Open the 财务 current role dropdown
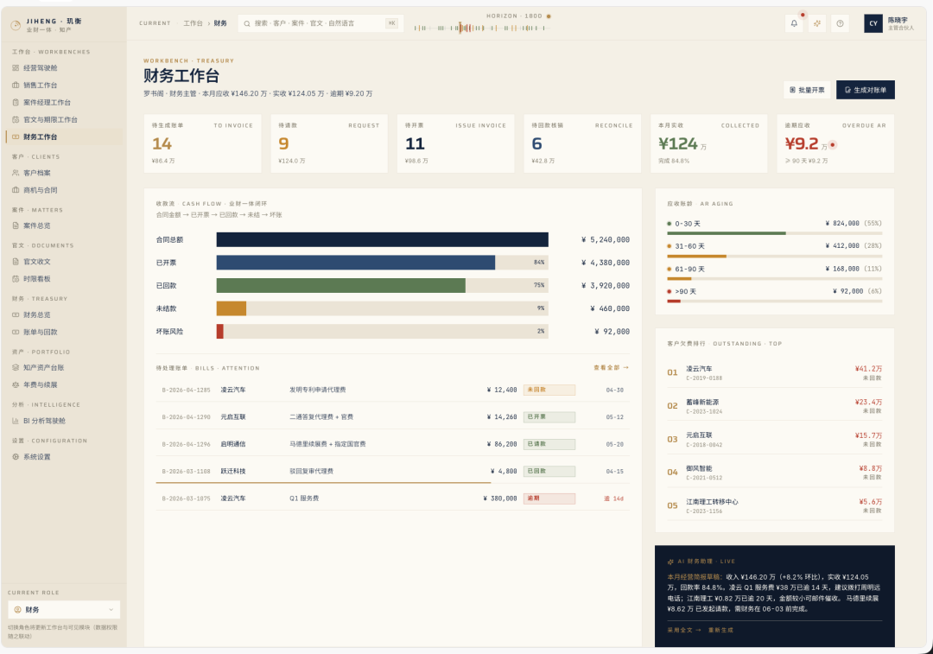 pyautogui.click(x=64, y=609)
